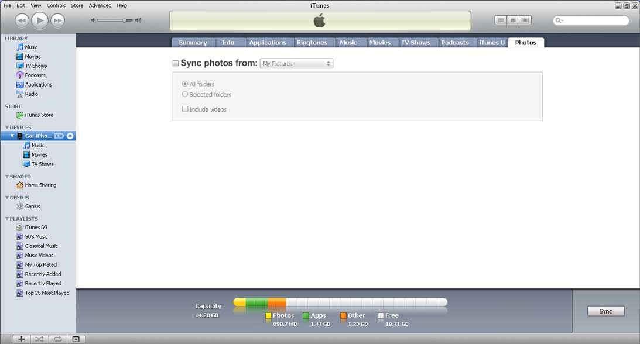
Task: Open the My Pictures dropdown
Action: 296,64
